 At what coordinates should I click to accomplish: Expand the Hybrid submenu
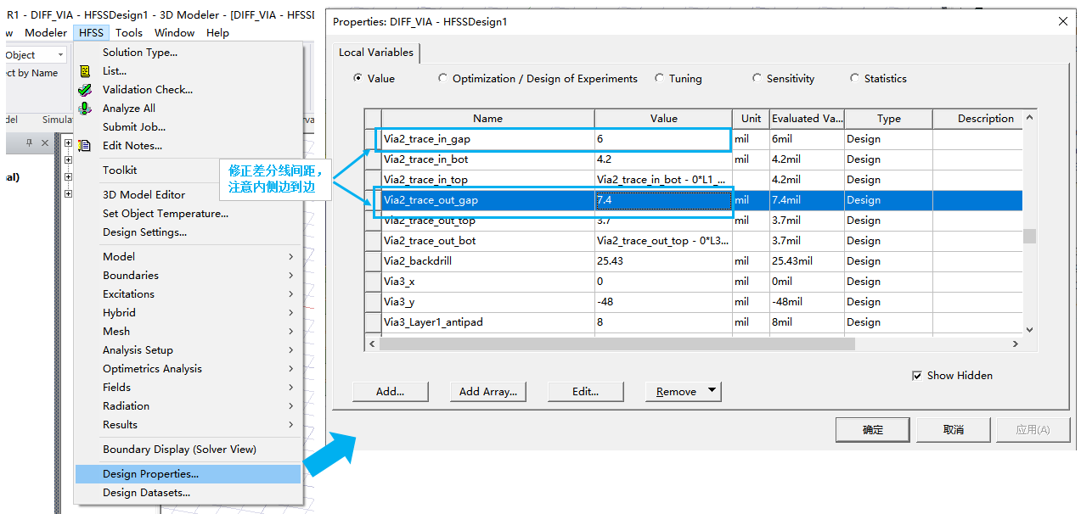[x=290, y=313]
